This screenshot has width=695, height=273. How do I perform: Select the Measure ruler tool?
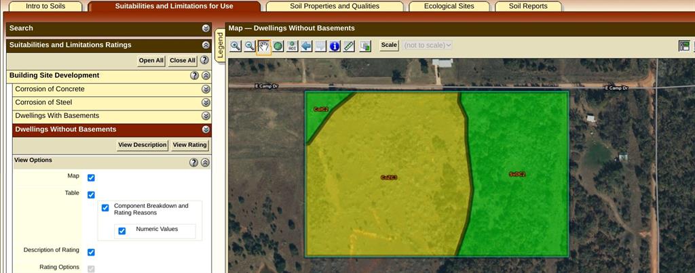point(349,45)
